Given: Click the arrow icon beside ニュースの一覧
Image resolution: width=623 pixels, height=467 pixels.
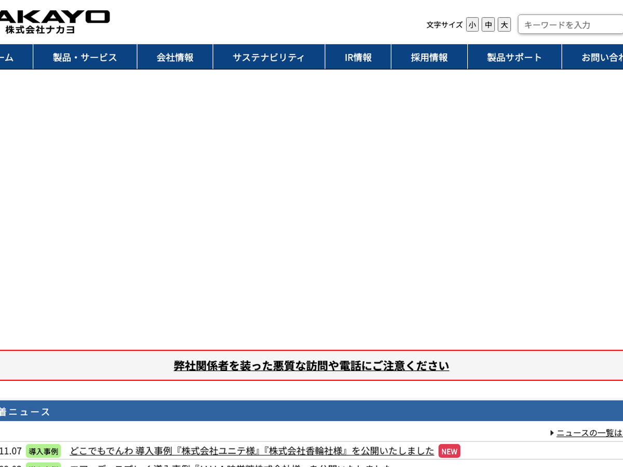Looking at the screenshot, I should (552, 433).
